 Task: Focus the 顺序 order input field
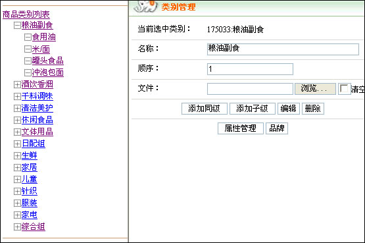point(250,69)
